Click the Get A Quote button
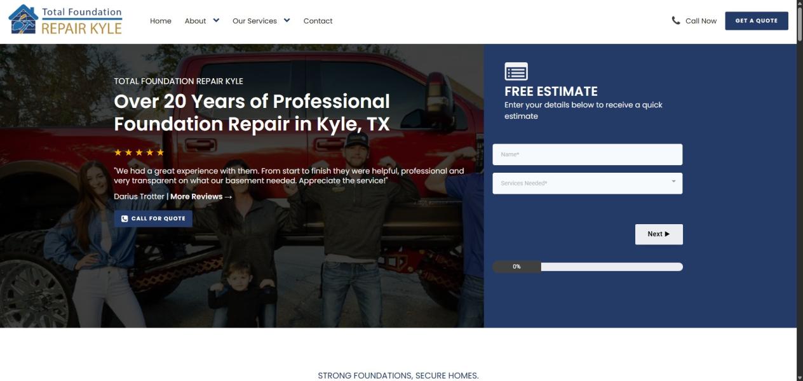803x381 pixels. 757,20
